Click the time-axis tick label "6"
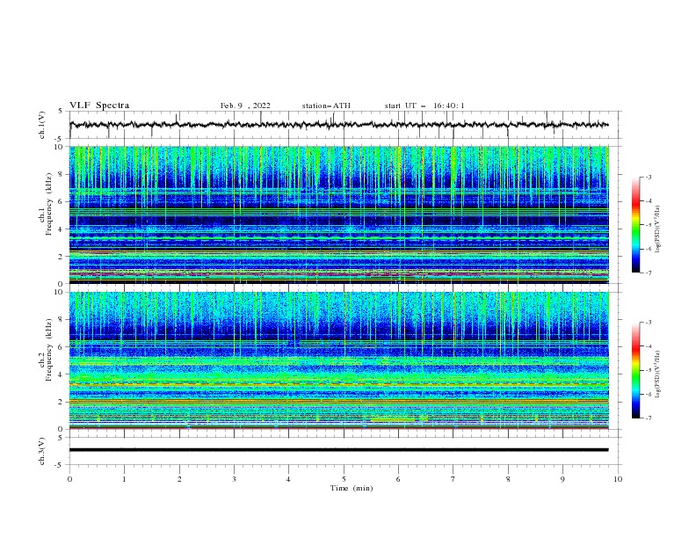 pos(398,479)
